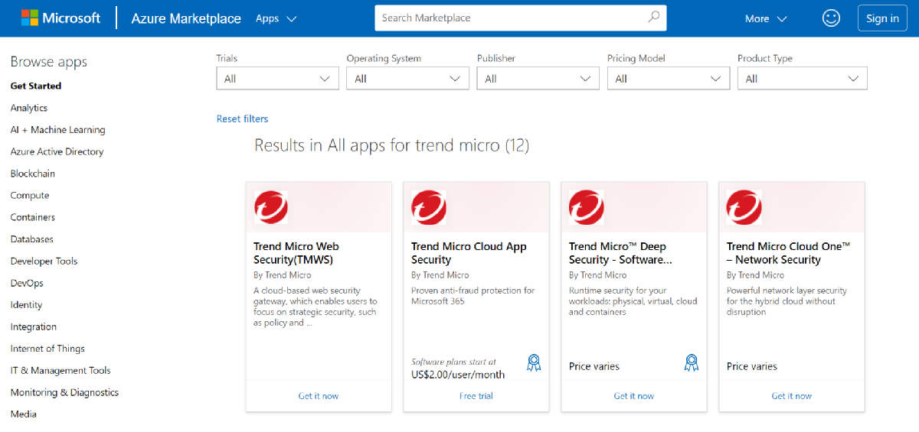Click Trend Micro Web Security logo
The height and width of the screenshot is (432, 919).
coord(271,207)
